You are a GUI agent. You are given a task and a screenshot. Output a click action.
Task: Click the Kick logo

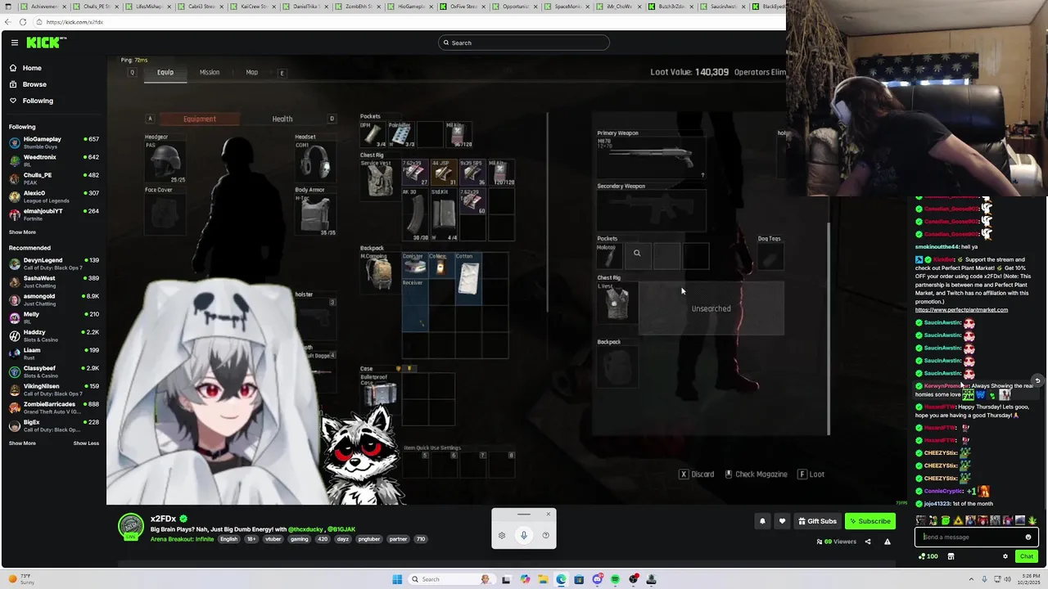point(46,43)
